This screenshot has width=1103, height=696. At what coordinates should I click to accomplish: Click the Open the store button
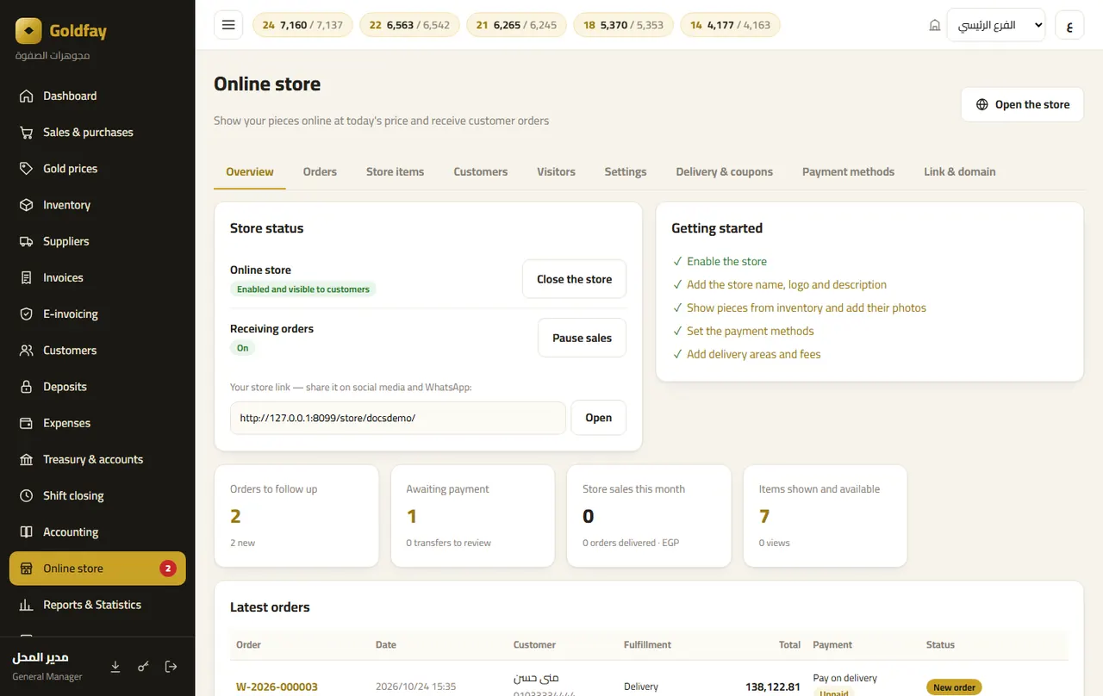click(1022, 104)
